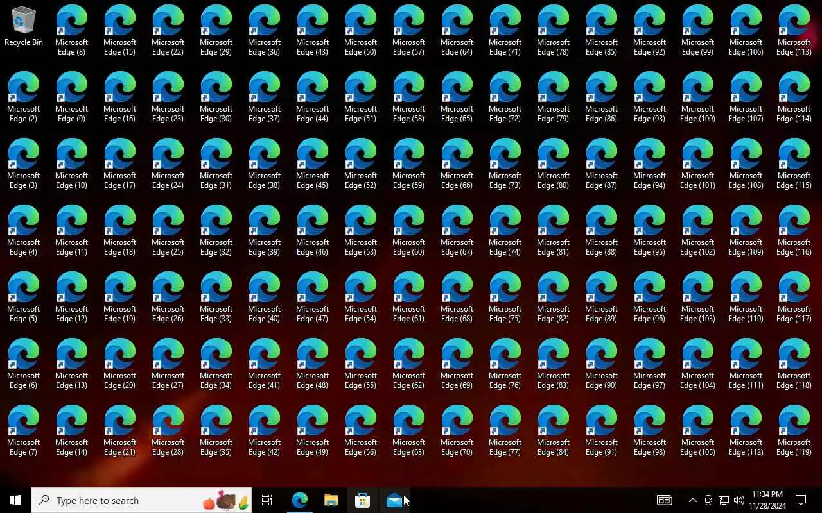Select the Microsoft Edge (7) shortcut
The height and width of the screenshot is (513, 822).
tap(24, 431)
